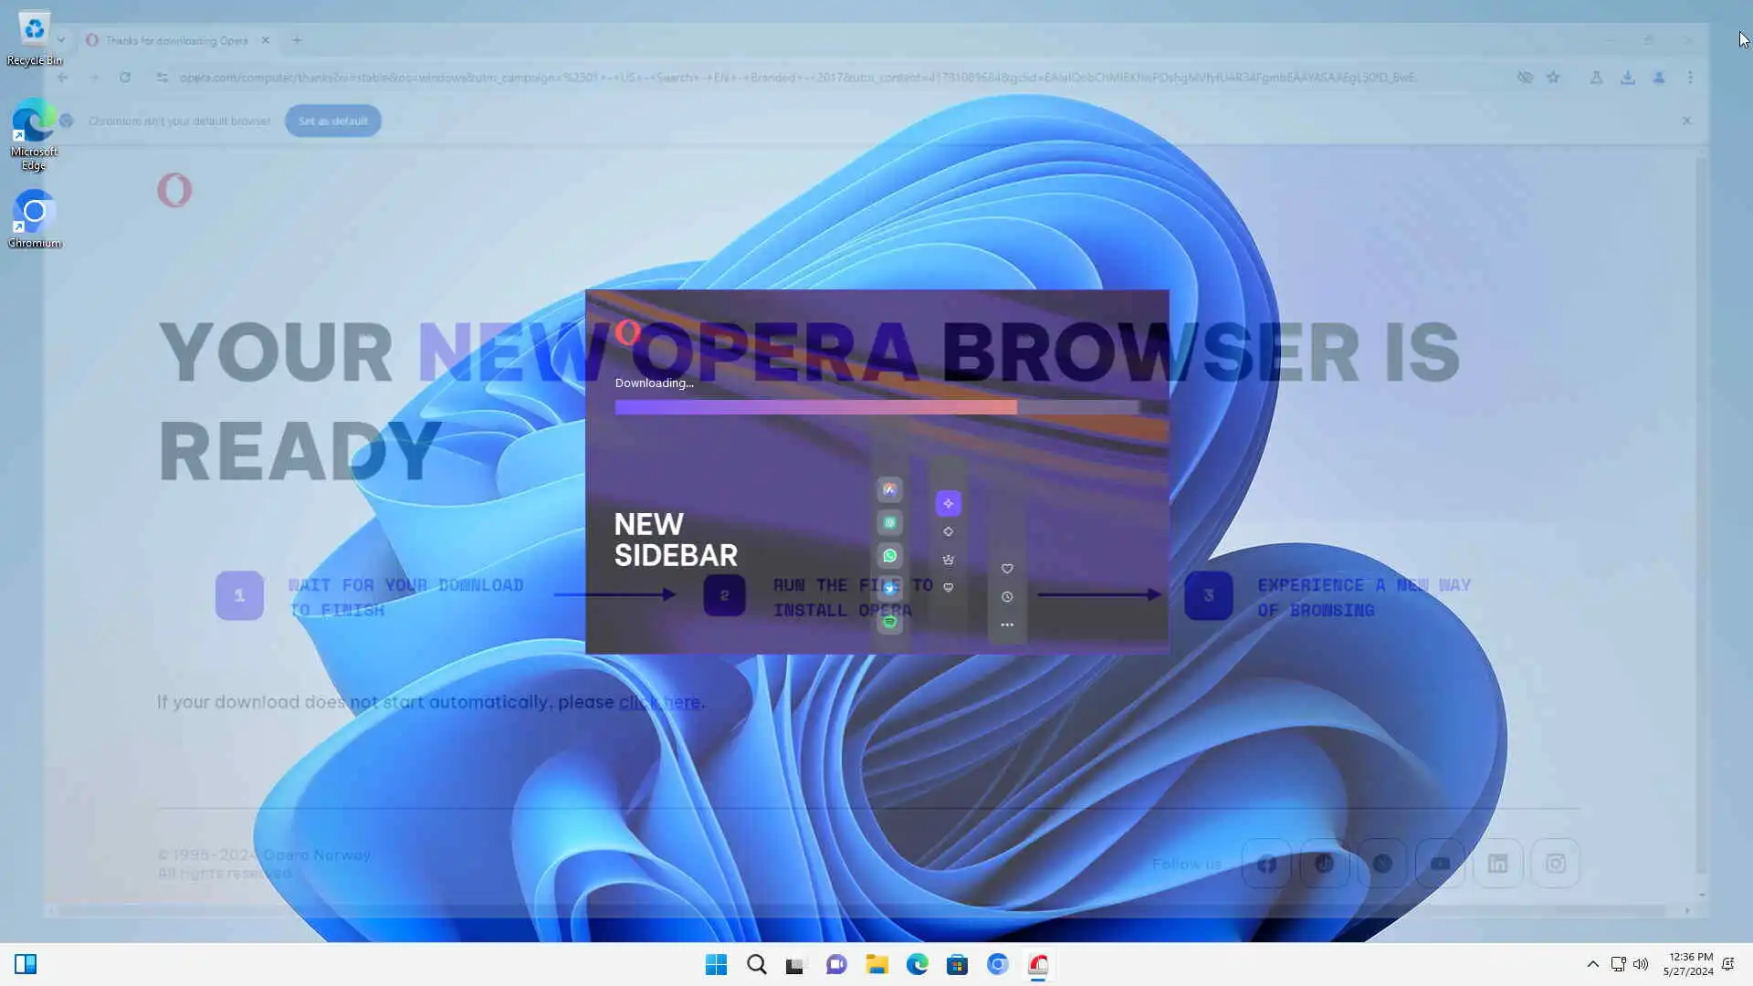The image size is (1753, 986).
Task: Open the Widgets panel in the taskbar corner
Action: coord(26,964)
